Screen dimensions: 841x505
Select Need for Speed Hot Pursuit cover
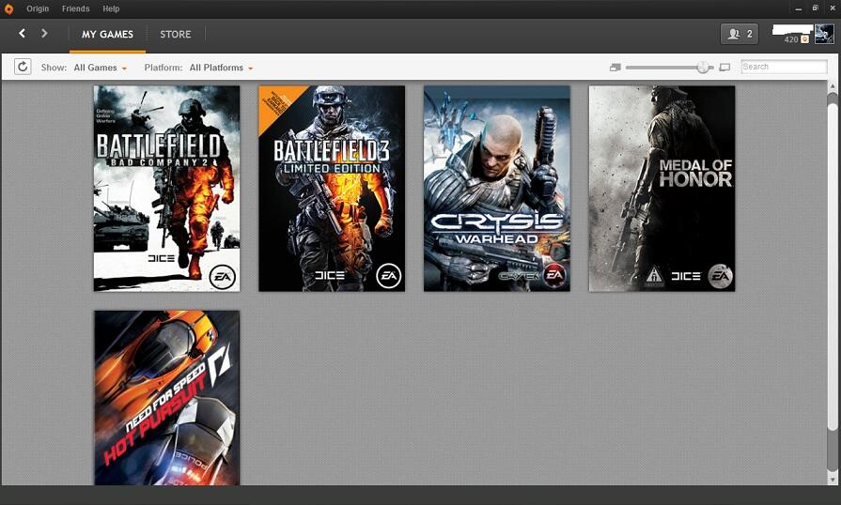pyautogui.click(x=167, y=398)
